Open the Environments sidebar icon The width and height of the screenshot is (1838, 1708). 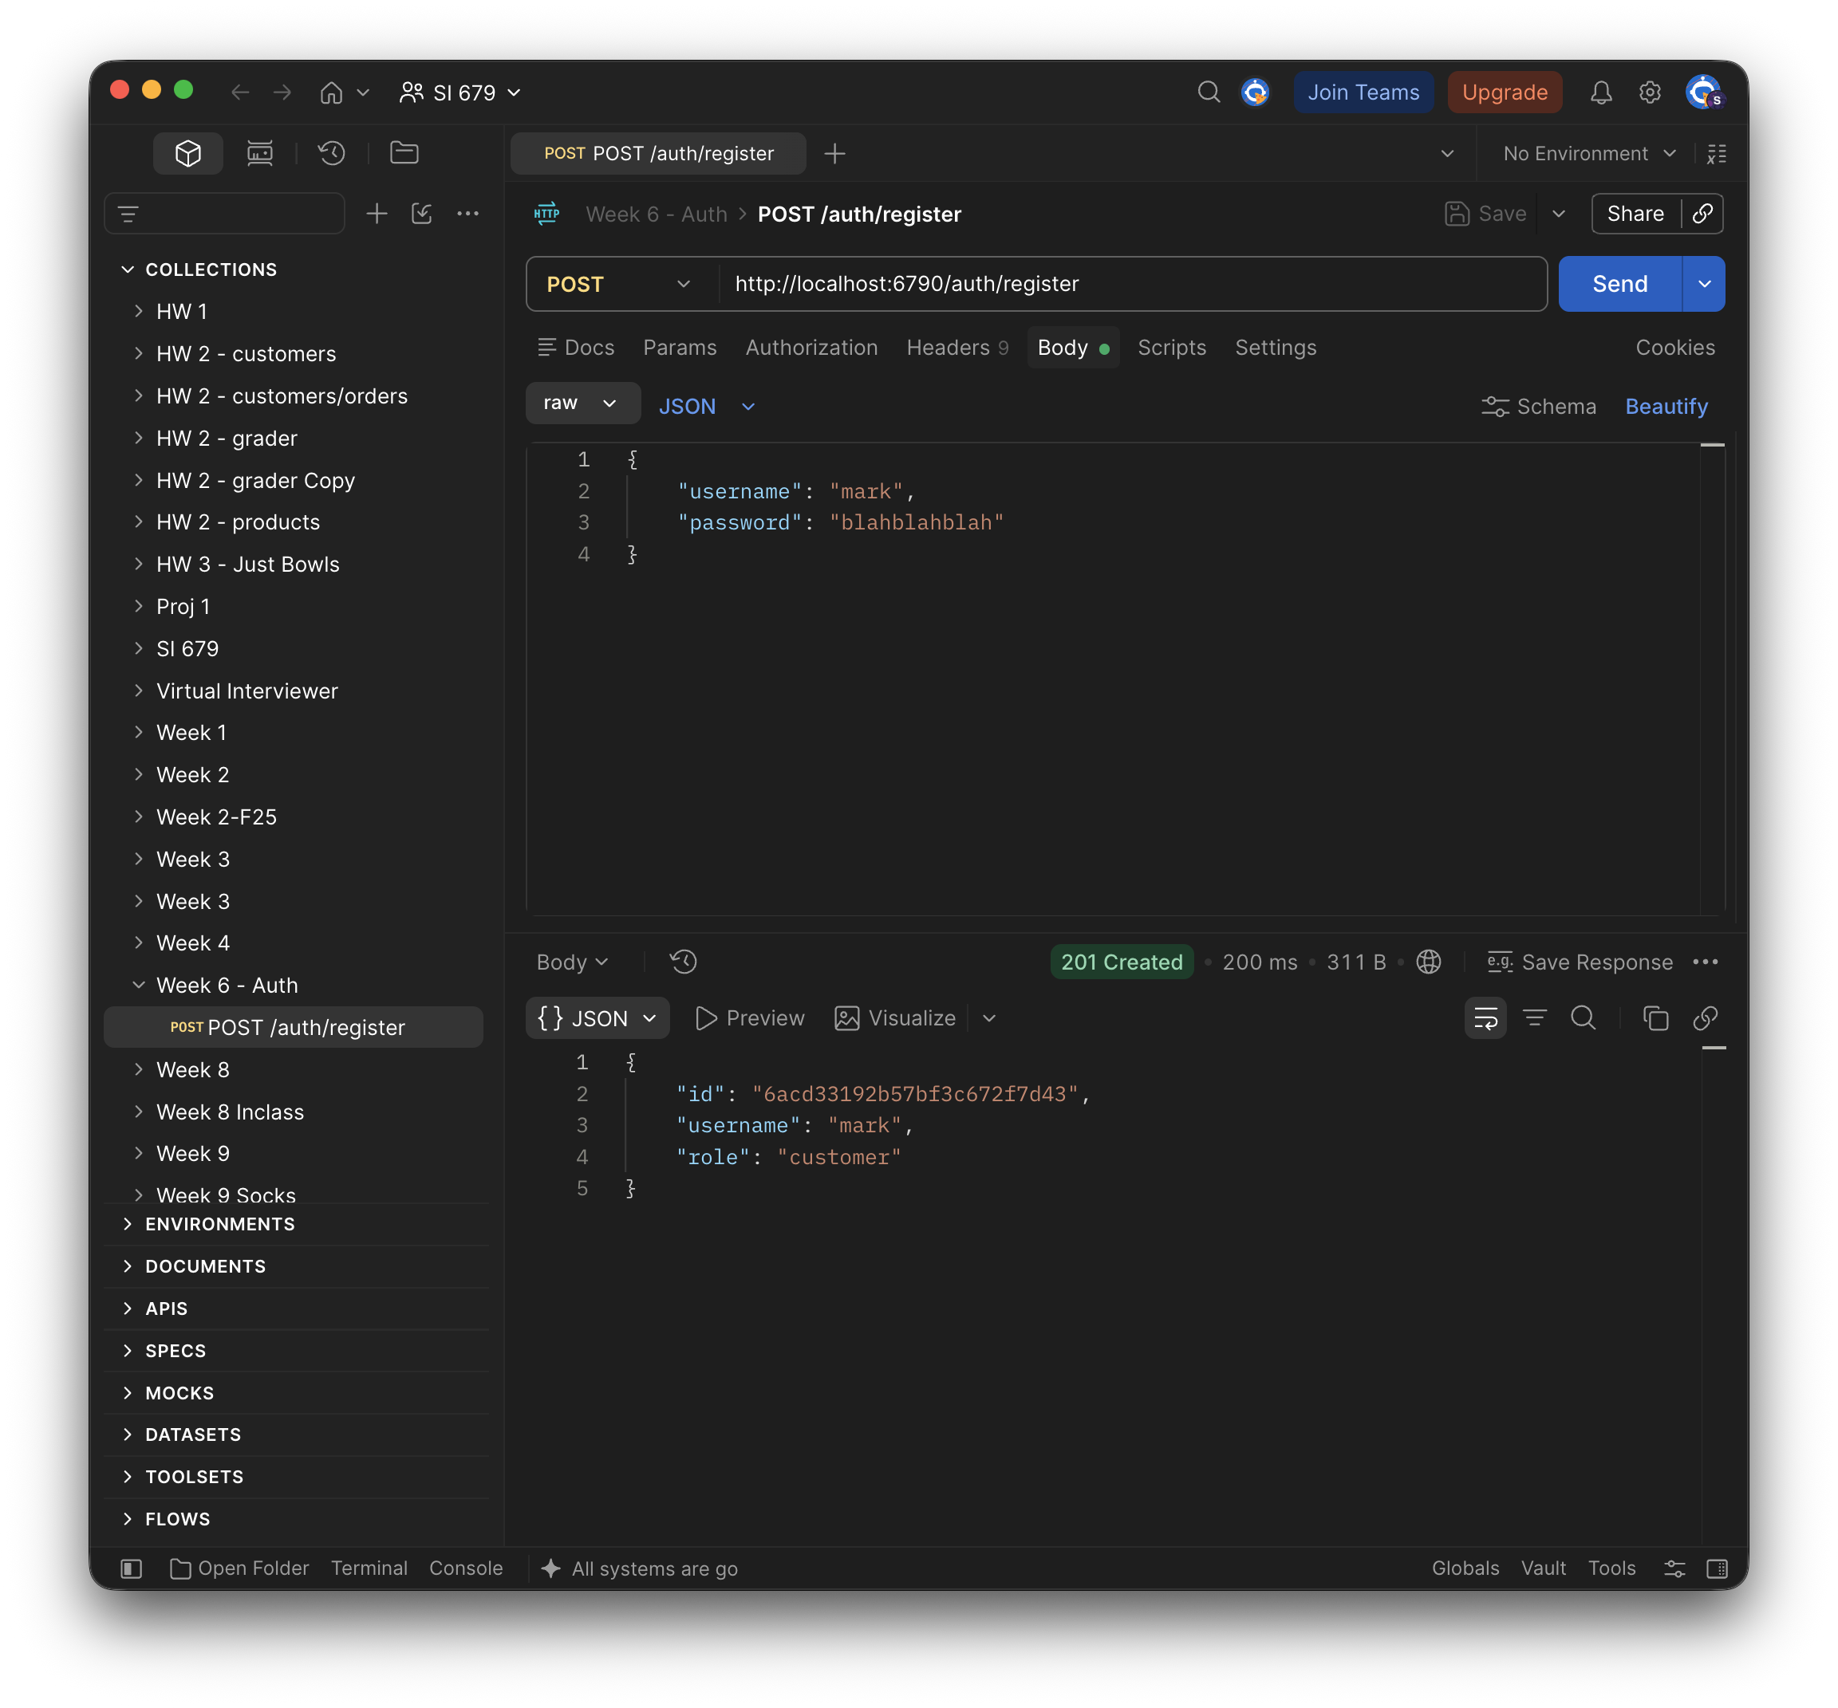260,153
